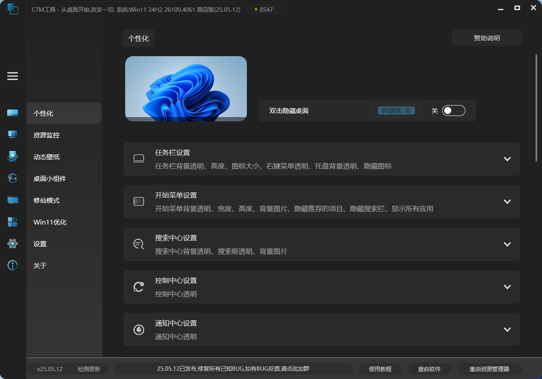
Task: Click the vertical scrollbar thumb
Action: coord(536,107)
